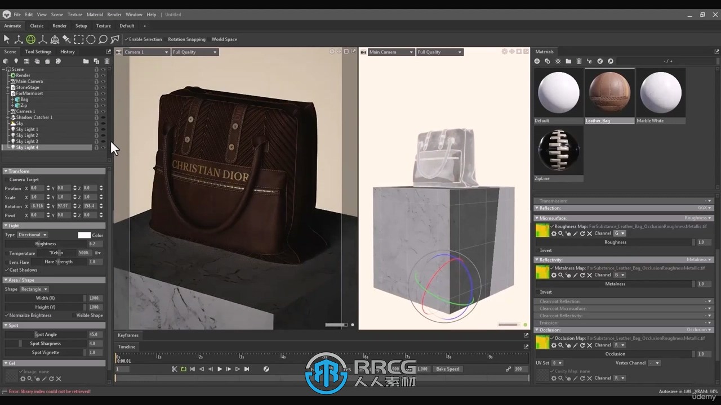Delete selected material with trash icon
The image size is (721, 405).
(x=578, y=61)
